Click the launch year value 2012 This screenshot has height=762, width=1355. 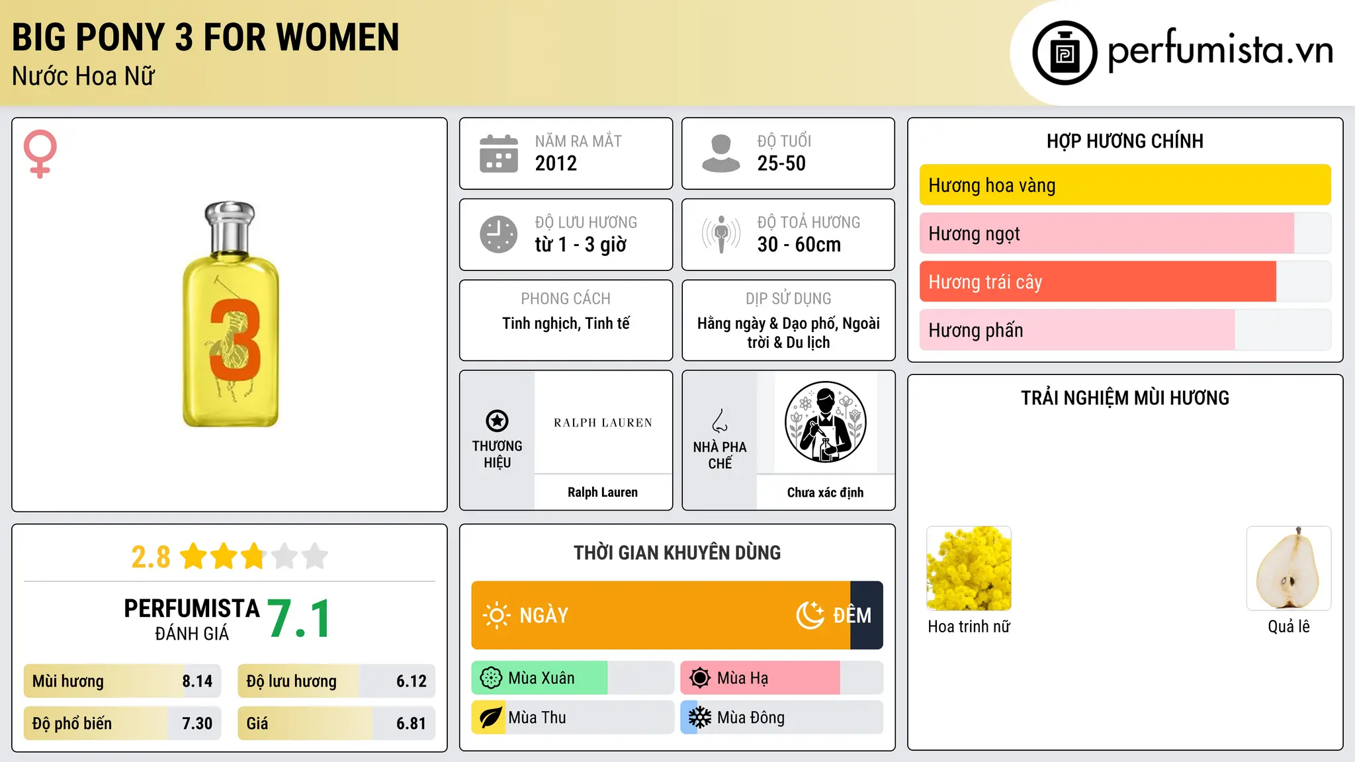coord(556,163)
